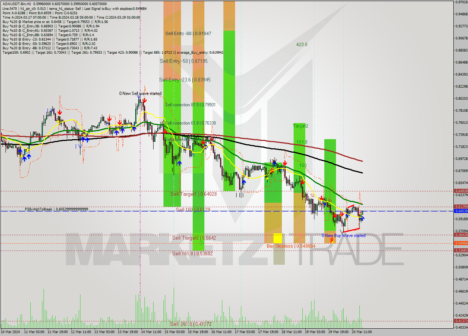Click the 0.41372 red price tag

click(x=461, y=321)
